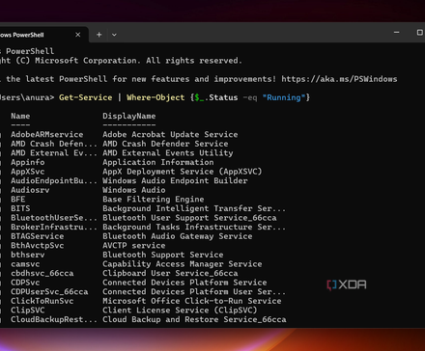Select Capability Access Manager Service text
The image size is (425, 351).
tap(183, 264)
